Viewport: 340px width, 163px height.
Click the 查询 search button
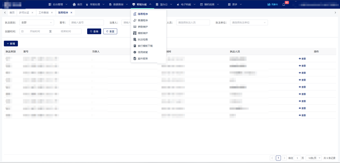point(94,31)
